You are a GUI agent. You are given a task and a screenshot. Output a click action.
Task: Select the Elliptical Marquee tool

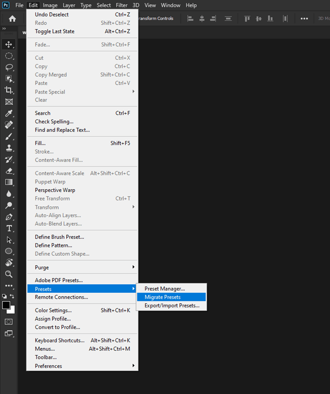click(x=9, y=56)
